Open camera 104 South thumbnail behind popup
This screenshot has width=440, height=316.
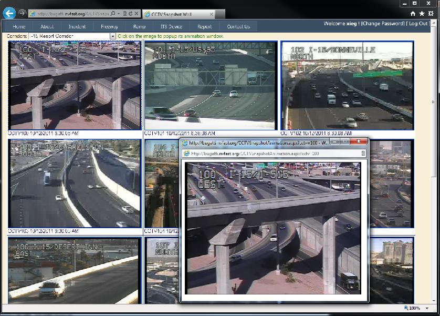point(162,184)
